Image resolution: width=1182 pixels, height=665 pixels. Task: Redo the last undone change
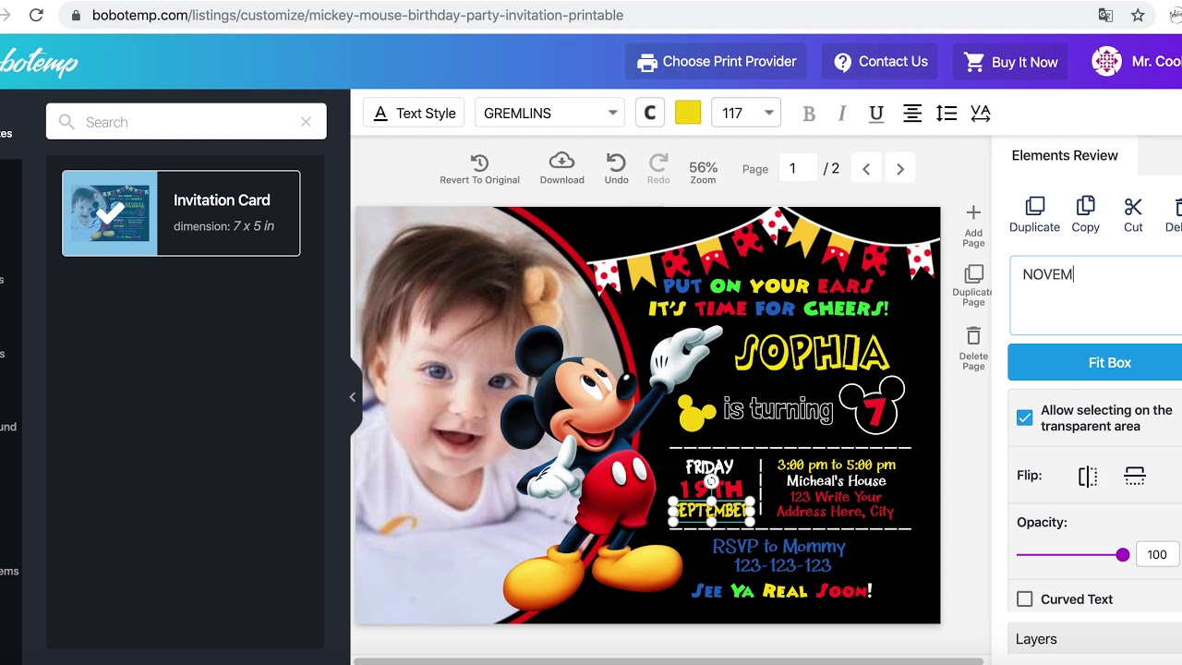pyautogui.click(x=658, y=169)
